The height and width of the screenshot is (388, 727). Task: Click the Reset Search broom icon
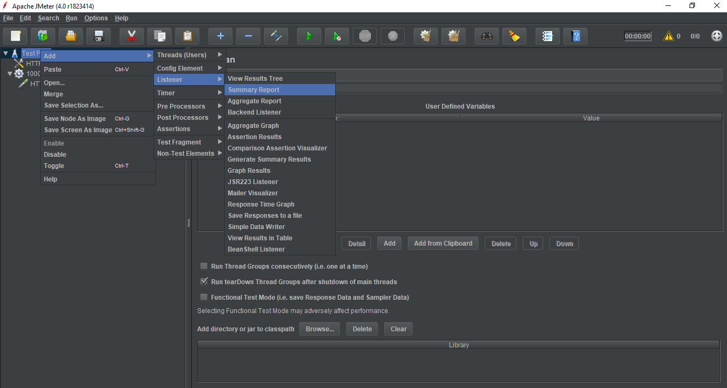pyautogui.click(x=514, y=36)
